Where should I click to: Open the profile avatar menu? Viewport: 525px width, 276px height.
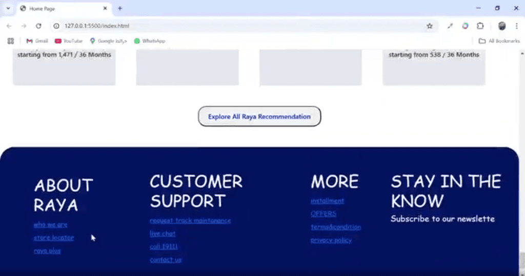click(501, 26)
